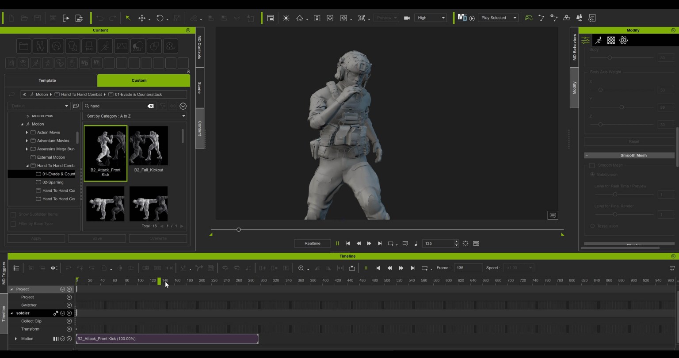Image resolution: width=679 pixels, height=358 pixels.
Task: Click the MD Motion Director icon
Action: click(x=462, y=18)
